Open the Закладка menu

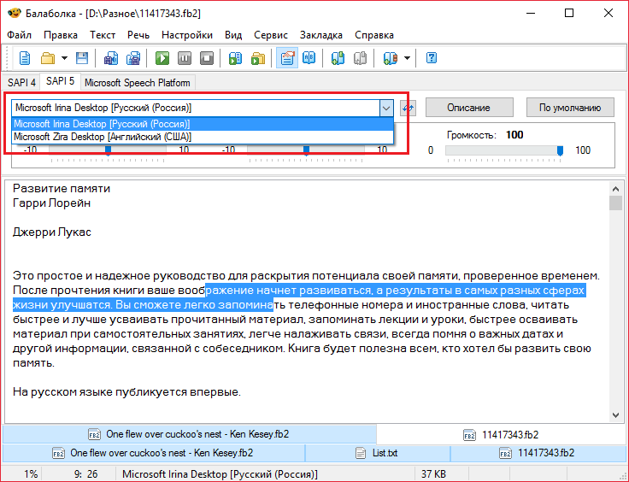321,35
